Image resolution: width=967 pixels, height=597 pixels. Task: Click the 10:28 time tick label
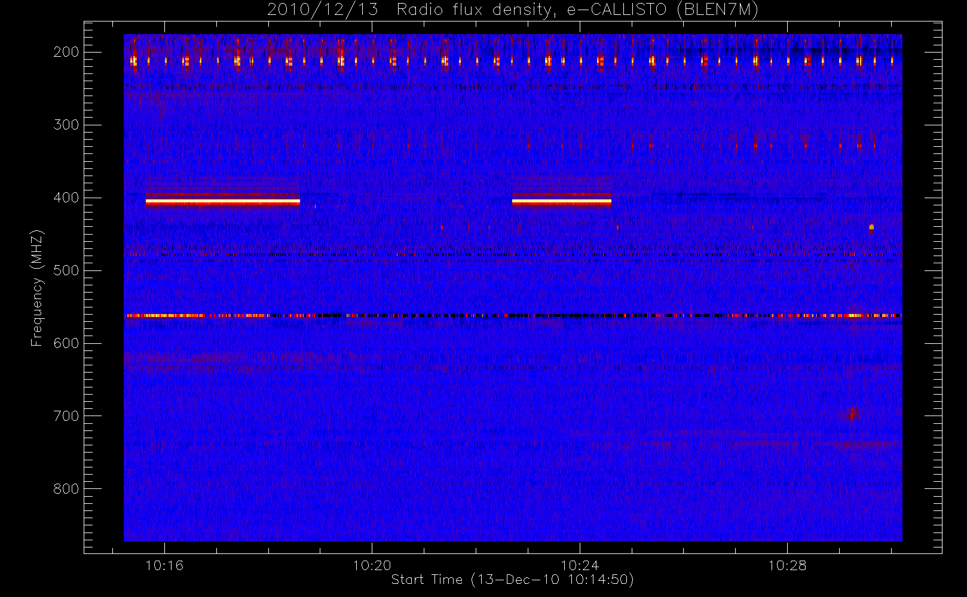(x=787, y=565)
